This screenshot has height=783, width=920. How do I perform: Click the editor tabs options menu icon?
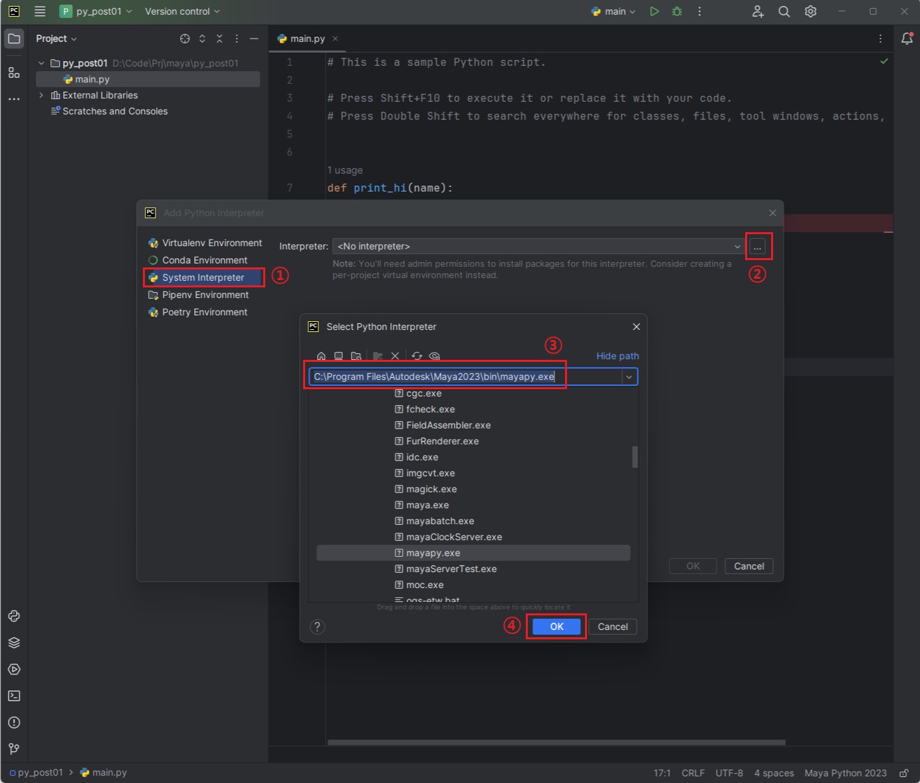coord(880,39)
